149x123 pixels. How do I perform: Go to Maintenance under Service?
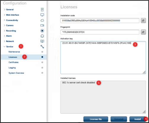pos(14,52)
